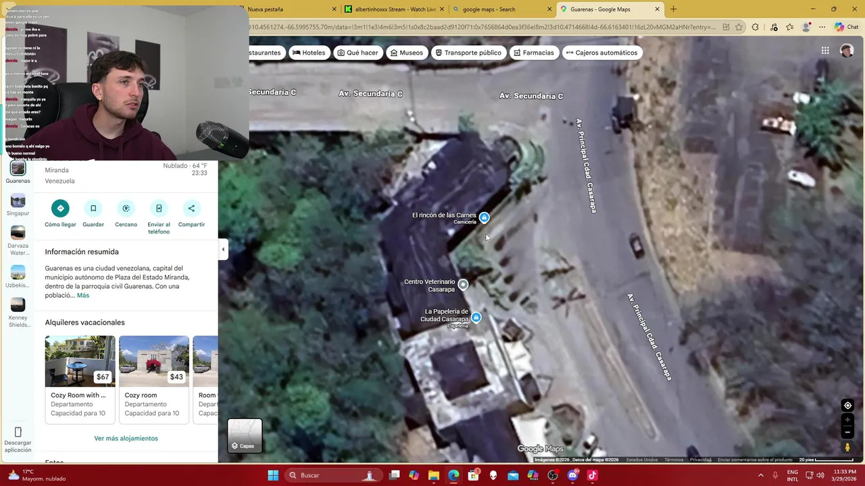Send to phone via Enviar al teléfono
The image size is (865, 486).
159,209
